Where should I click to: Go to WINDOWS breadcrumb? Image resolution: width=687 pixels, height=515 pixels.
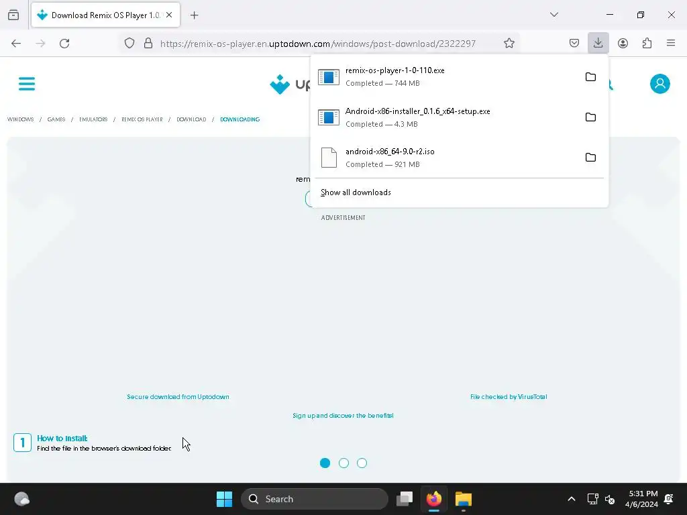pos(21,119)
